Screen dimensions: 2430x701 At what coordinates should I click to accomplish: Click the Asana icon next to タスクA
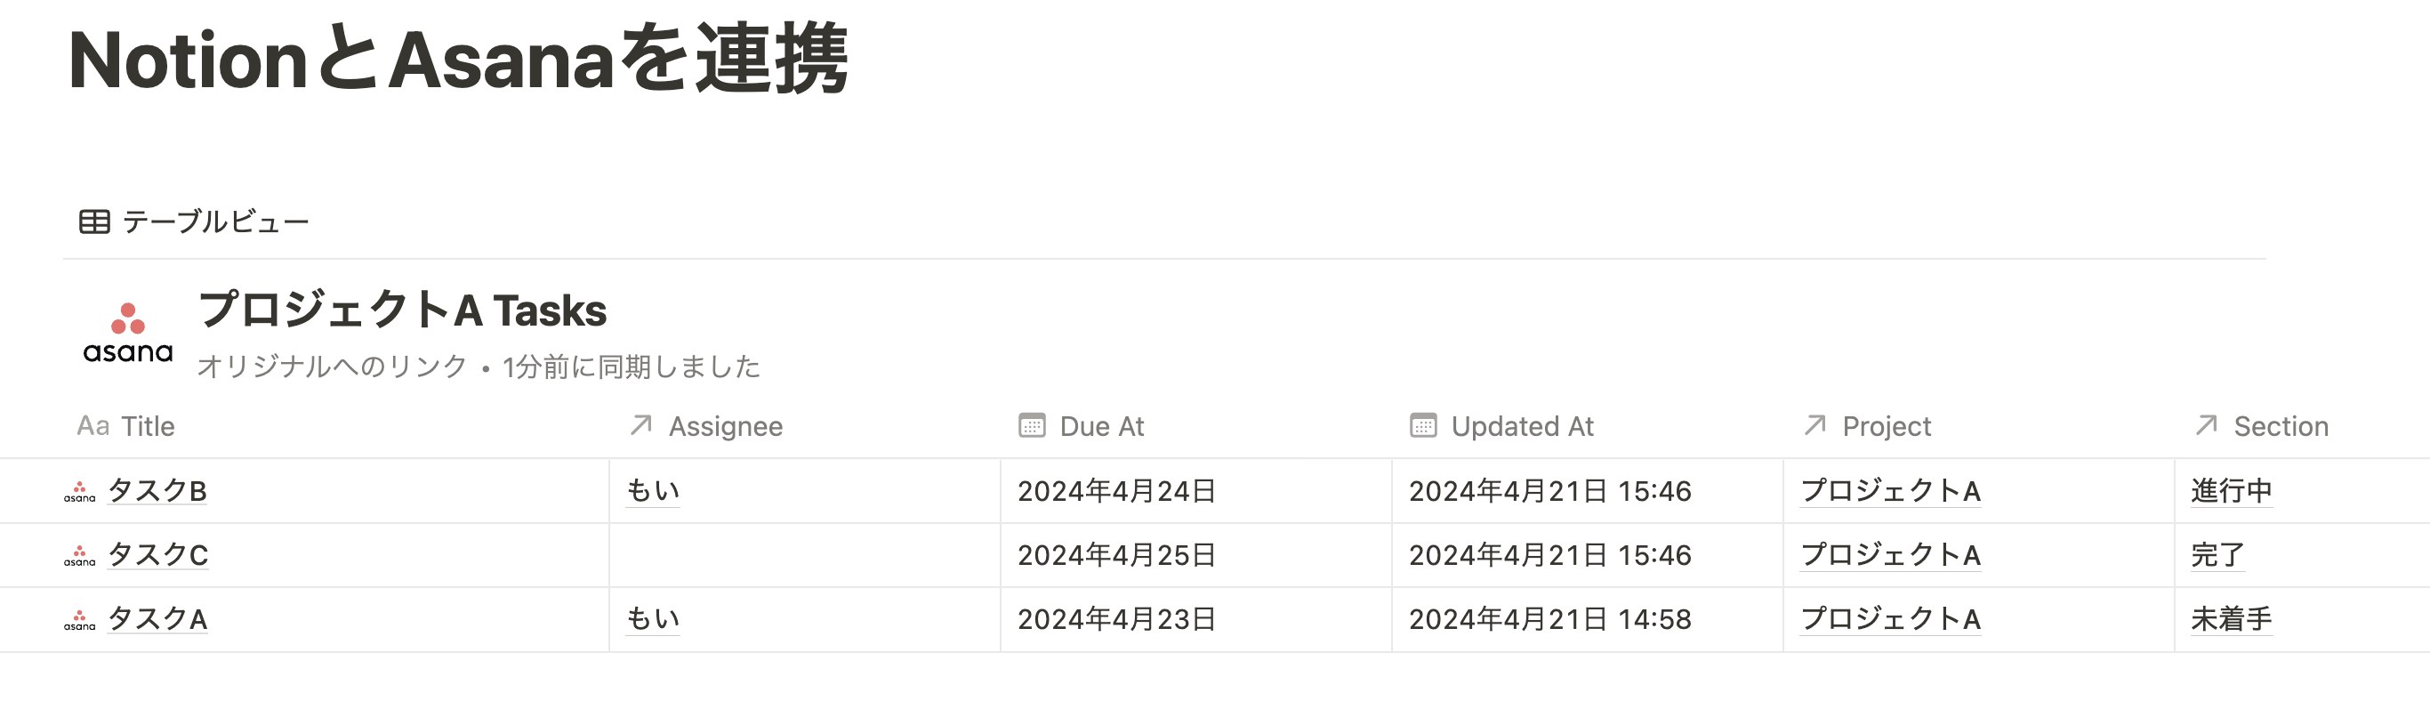[80, 620]
